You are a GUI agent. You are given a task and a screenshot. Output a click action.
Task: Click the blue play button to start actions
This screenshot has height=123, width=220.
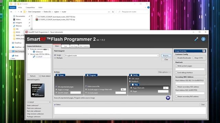click(168, 98)
